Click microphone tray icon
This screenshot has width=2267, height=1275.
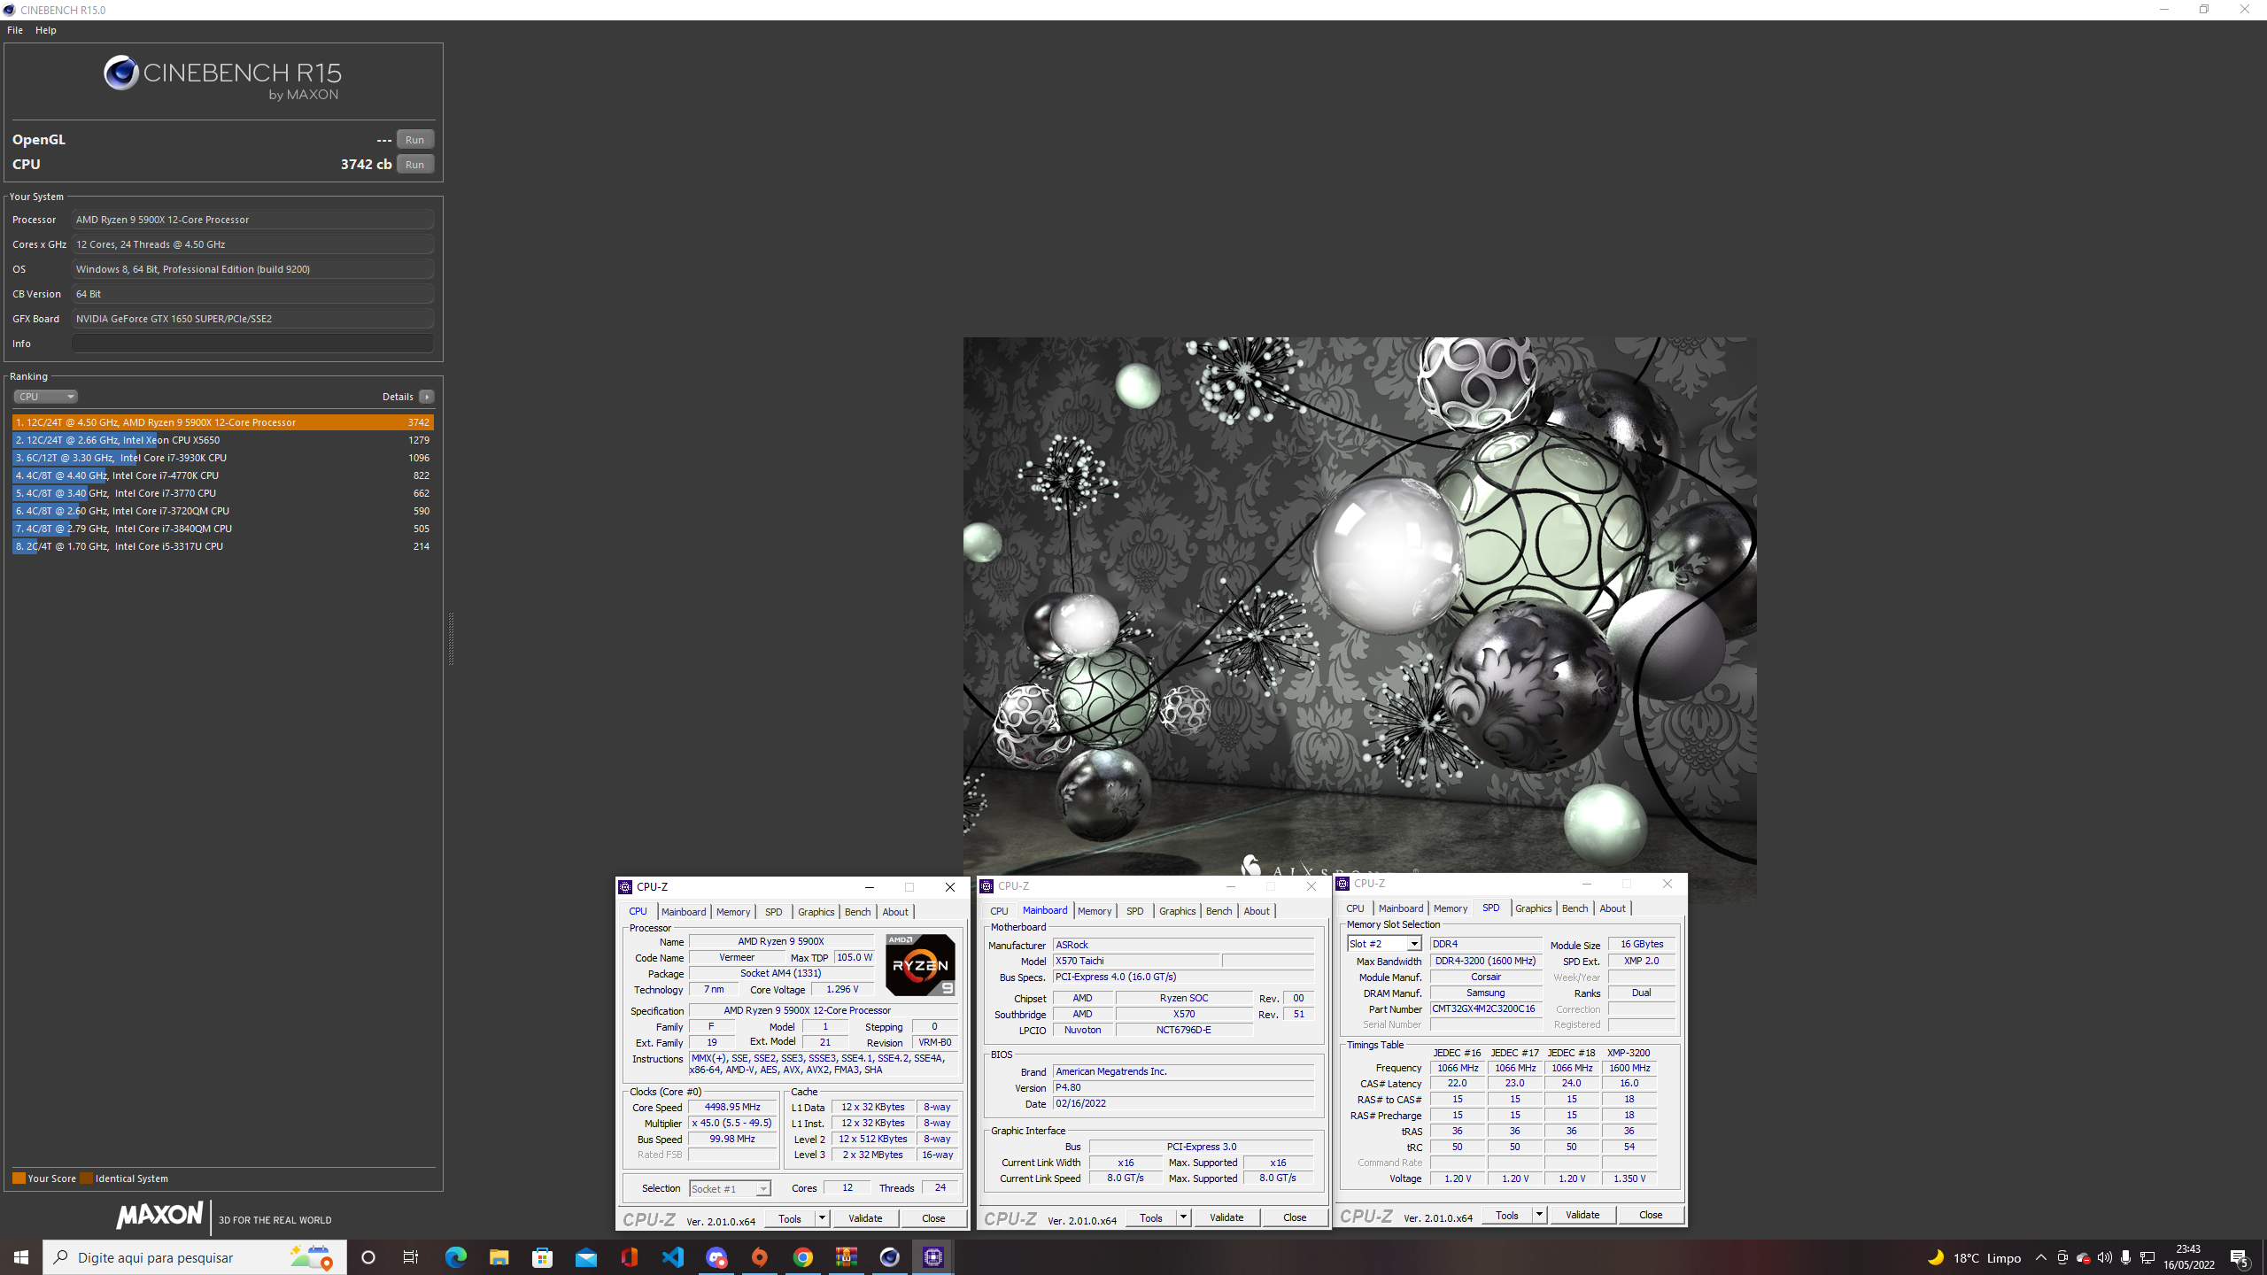point(2125,1257)
